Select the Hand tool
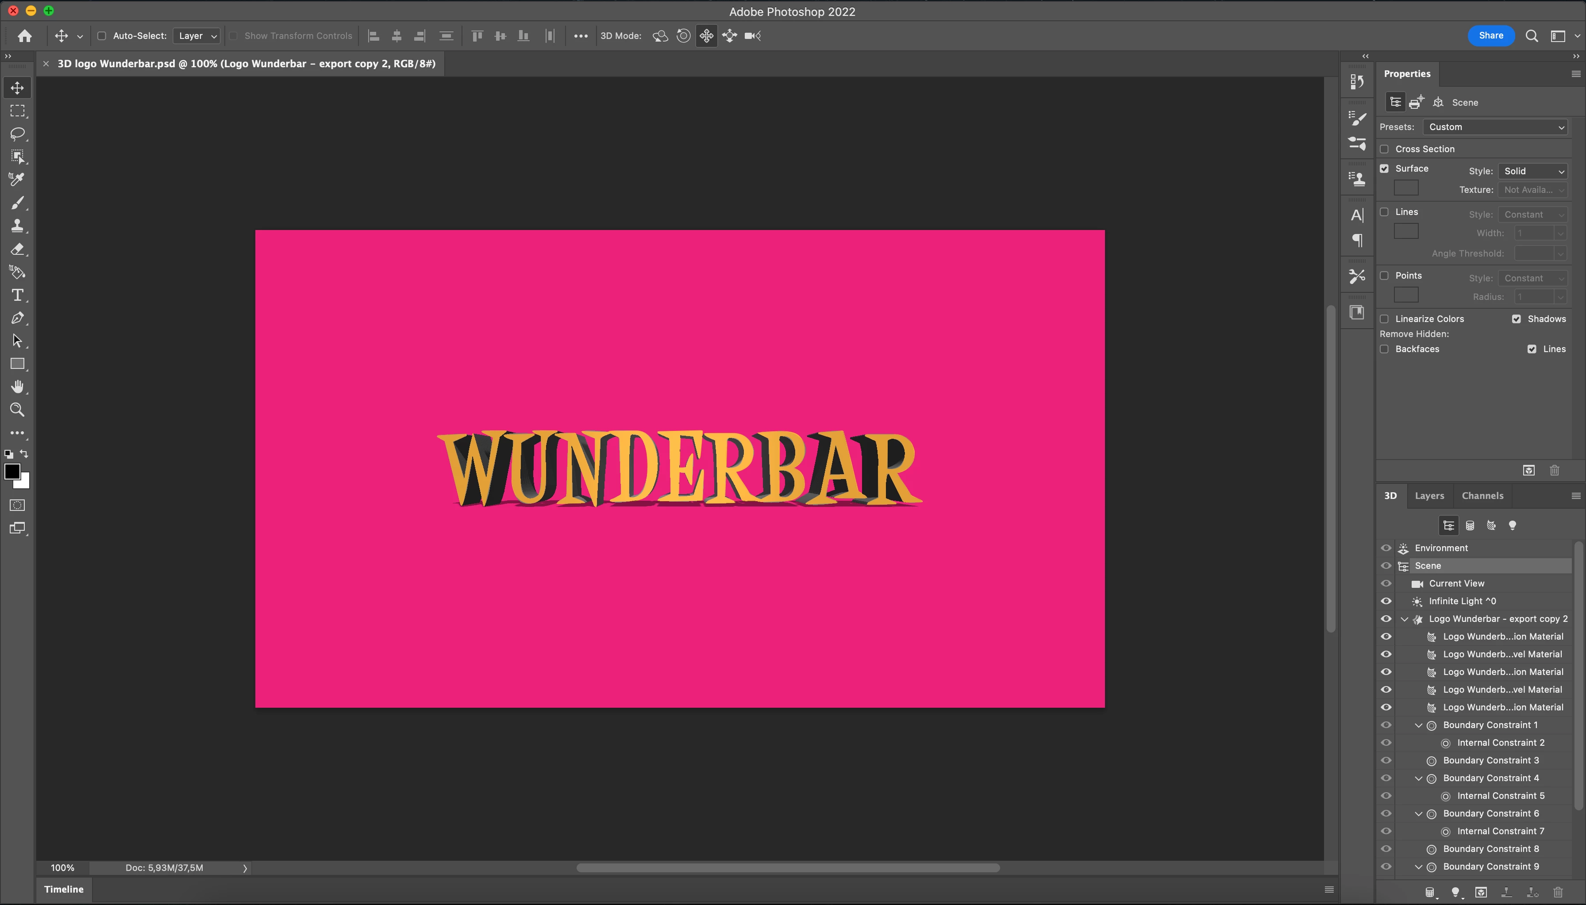1586x905 pixels. [17, 387]
